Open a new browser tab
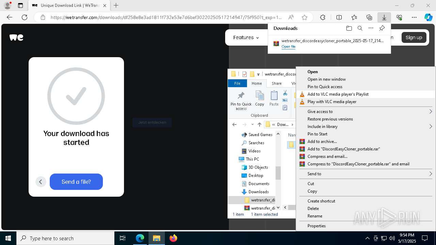Viewport: 436px width, 245px height. pos(116,5)
